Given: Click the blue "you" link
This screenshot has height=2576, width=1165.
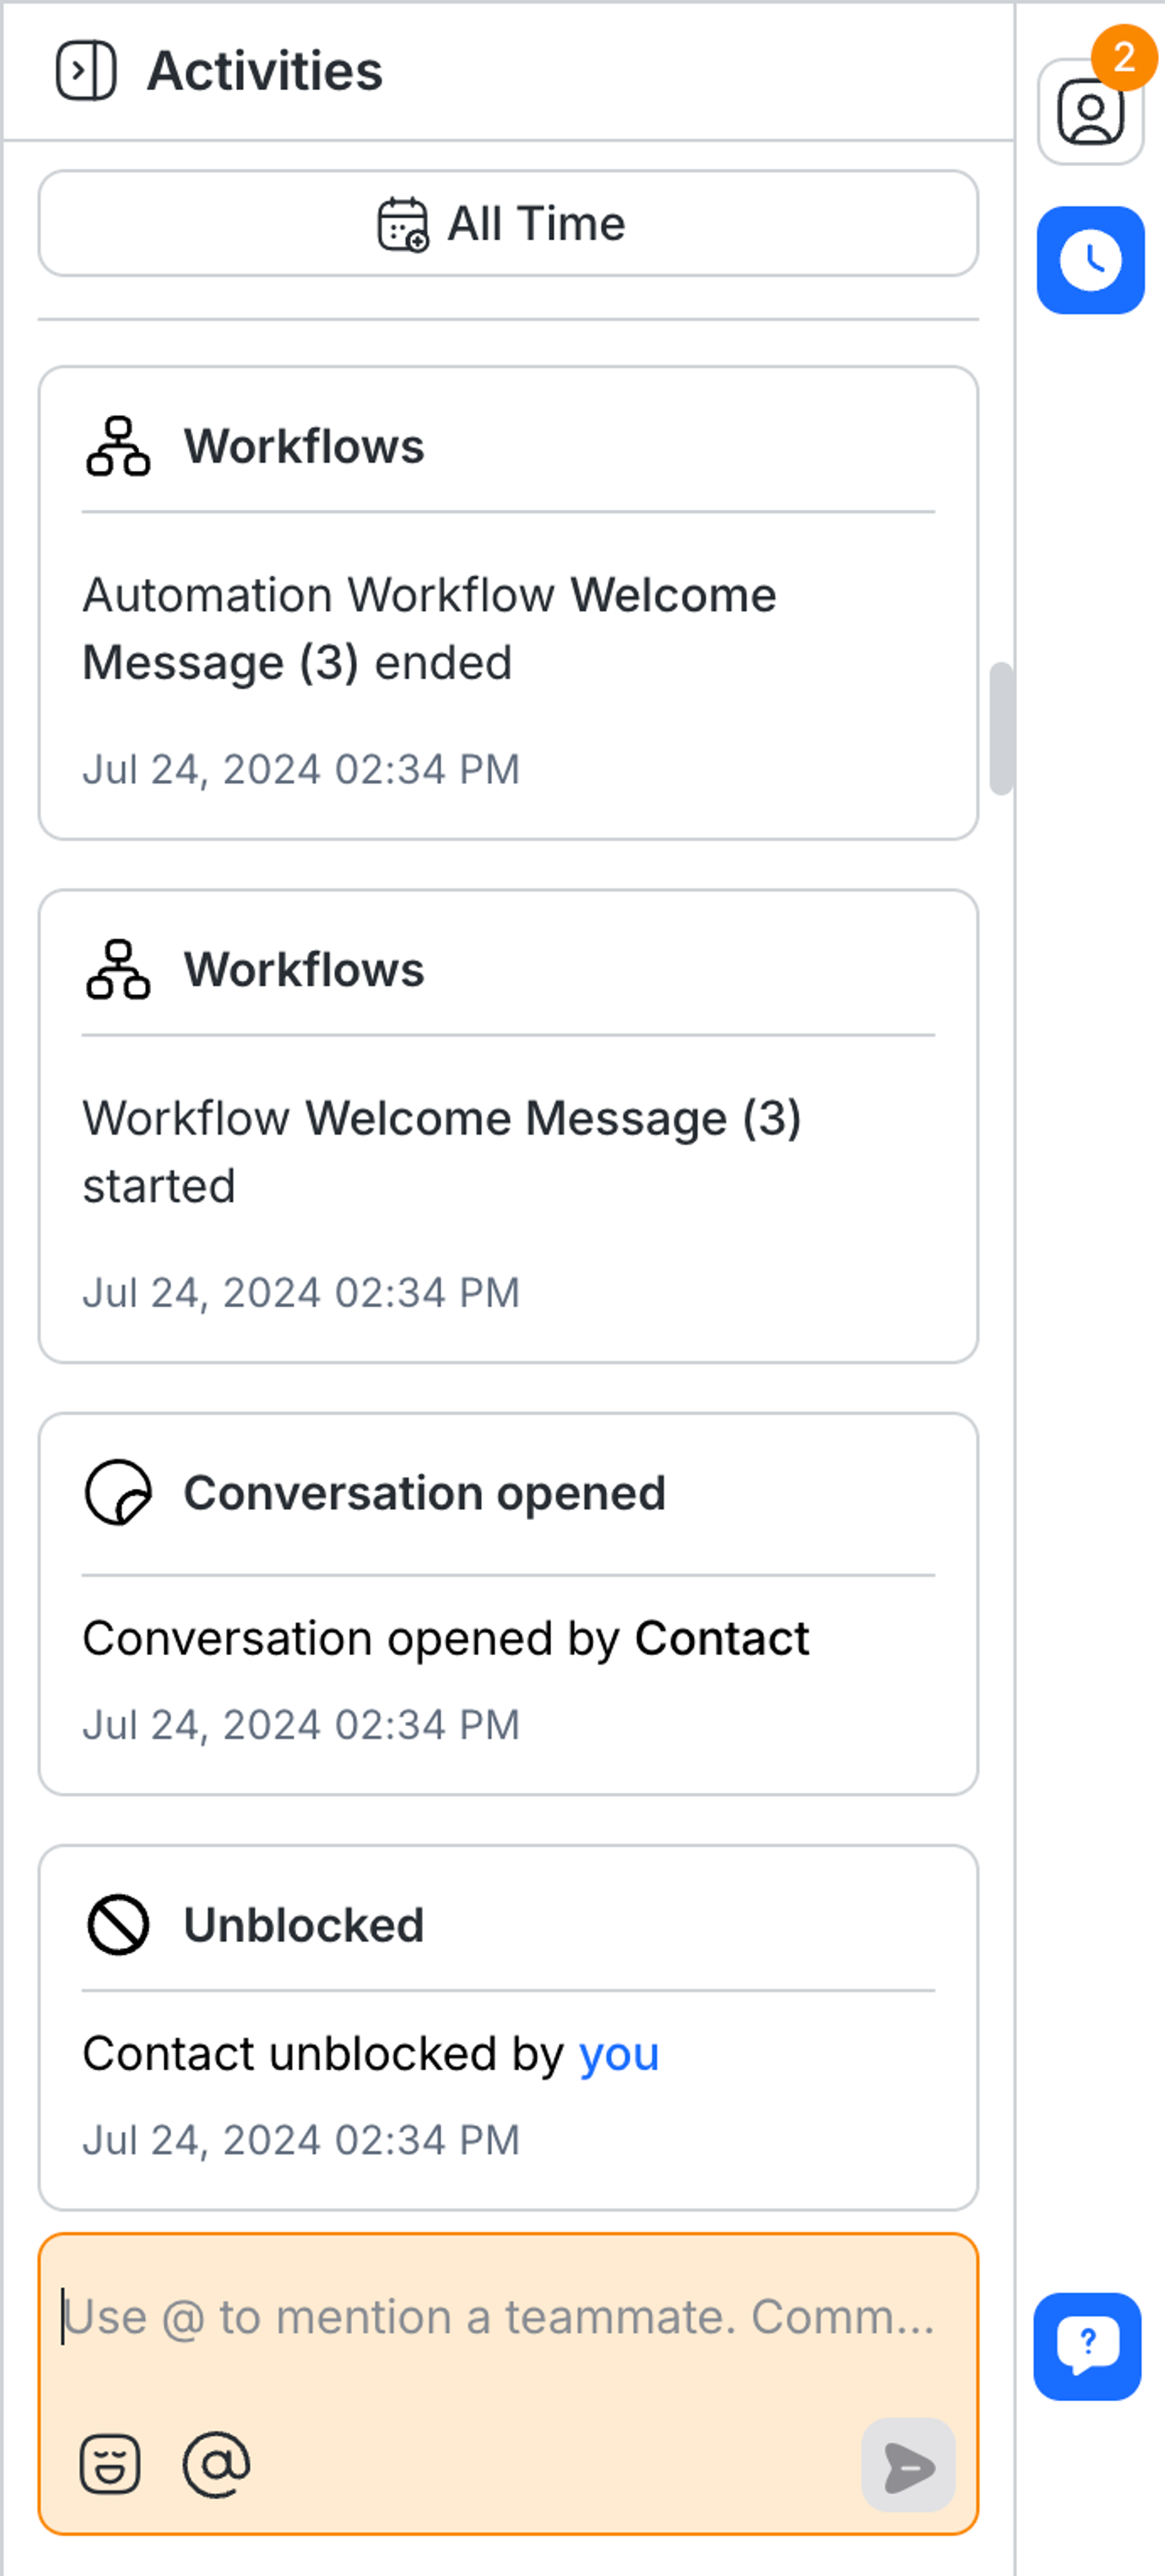Looking at the screenshot, I should pyautogui.click(x=619, y=2055).
